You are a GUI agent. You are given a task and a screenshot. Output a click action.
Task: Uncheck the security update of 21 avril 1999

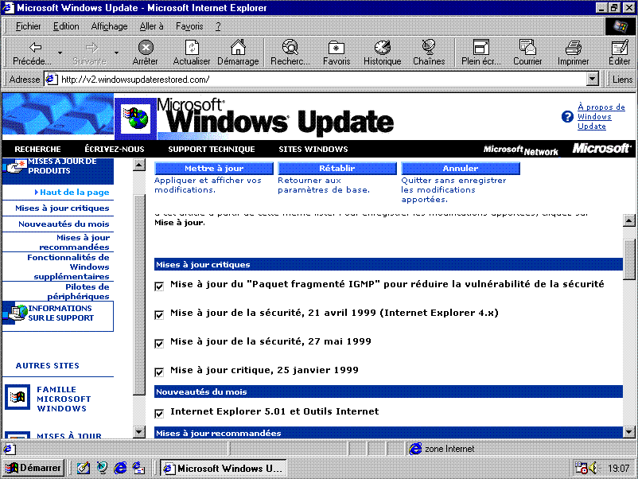tap(159, 315)
